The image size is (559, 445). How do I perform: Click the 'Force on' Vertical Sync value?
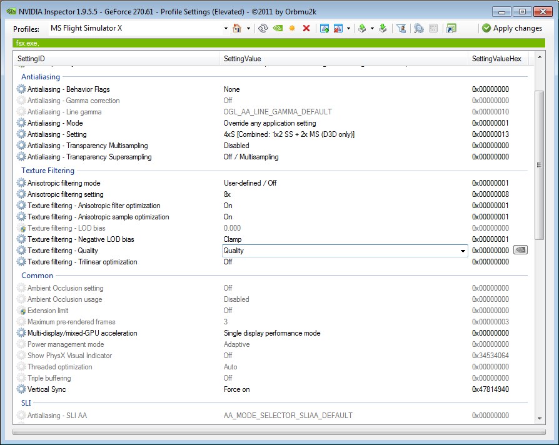(x=237, y=389)
